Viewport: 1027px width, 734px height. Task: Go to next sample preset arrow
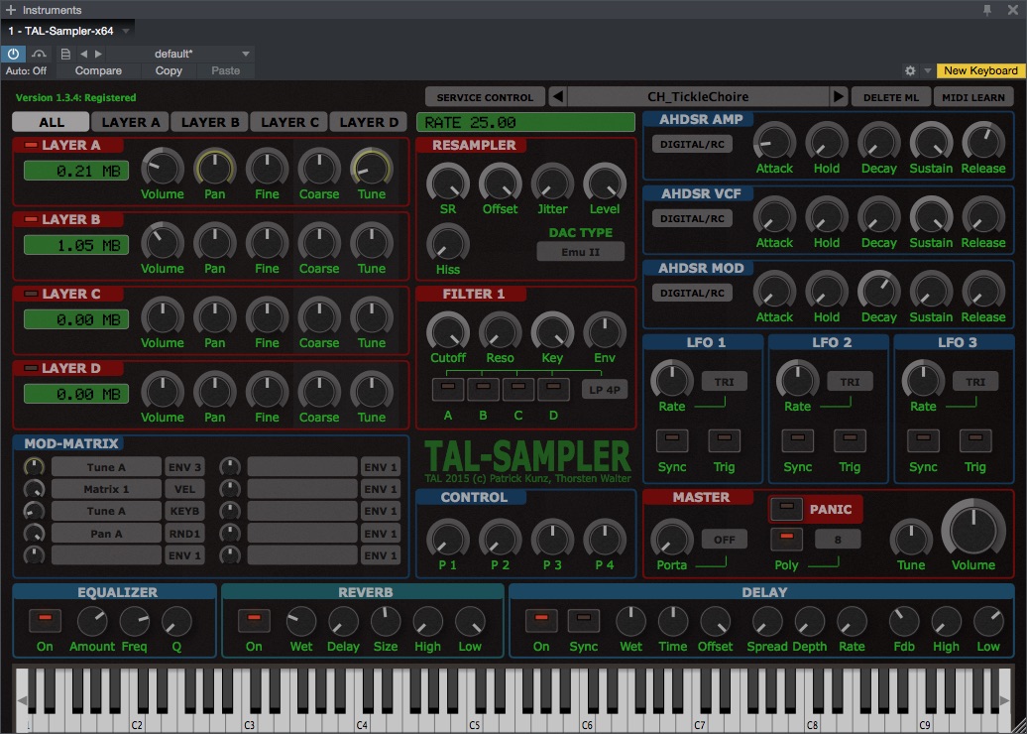pyautogui.click(x=839, y=97)
